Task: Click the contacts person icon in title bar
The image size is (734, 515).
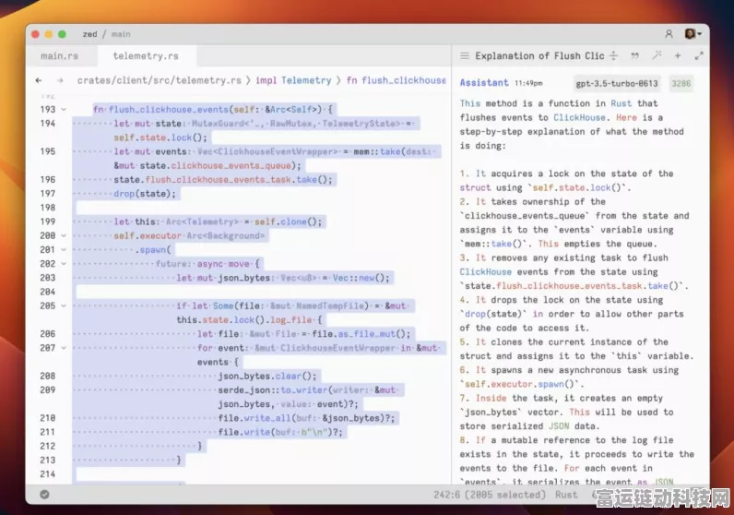Action: [669, 34]
